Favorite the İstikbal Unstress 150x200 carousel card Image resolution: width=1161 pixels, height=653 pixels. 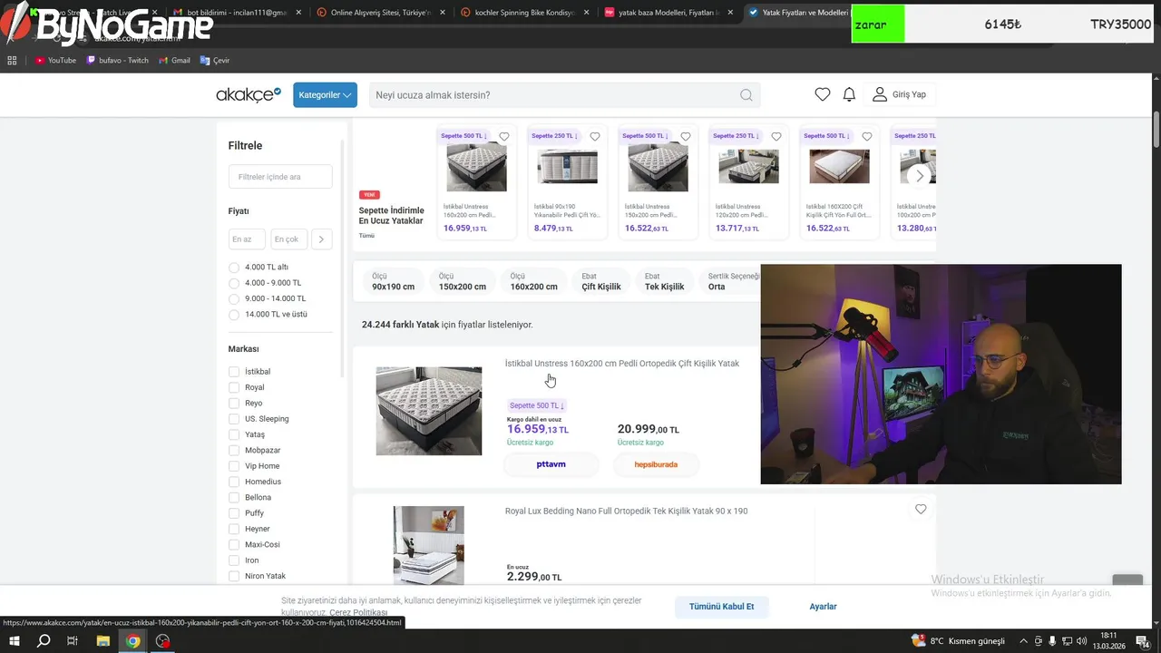pos(686,137)
